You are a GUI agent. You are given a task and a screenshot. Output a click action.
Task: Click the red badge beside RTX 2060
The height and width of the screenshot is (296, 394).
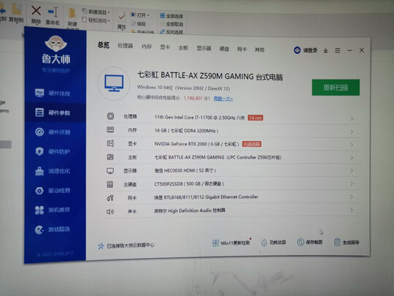tap(252, 144)
